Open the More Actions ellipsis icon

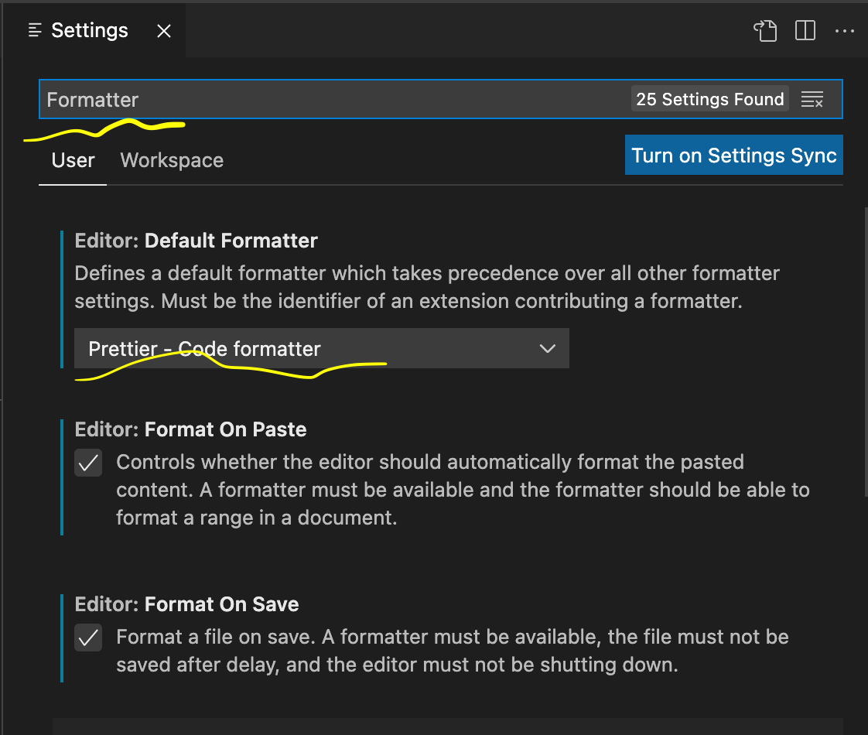click(845, 31)
